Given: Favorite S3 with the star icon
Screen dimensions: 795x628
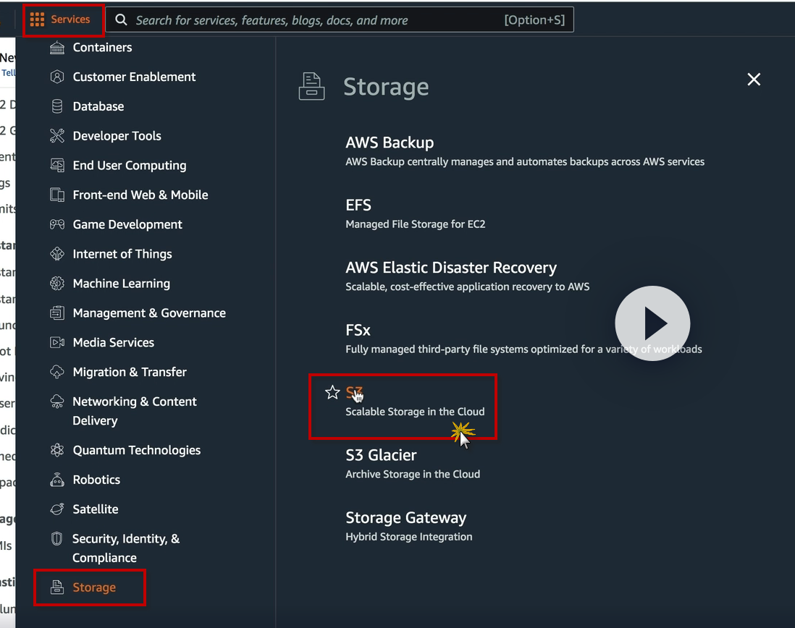Looking at the screenshot, I should (x=332, y=392).
